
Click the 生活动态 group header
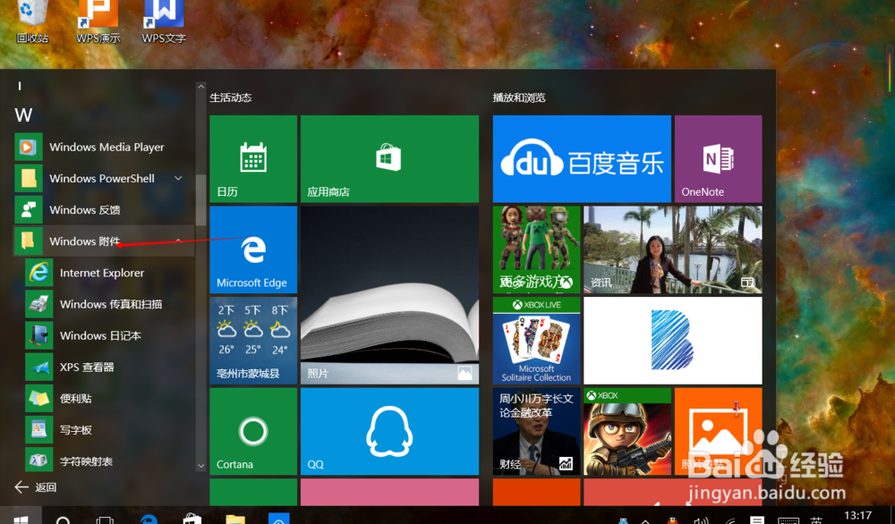231,97
